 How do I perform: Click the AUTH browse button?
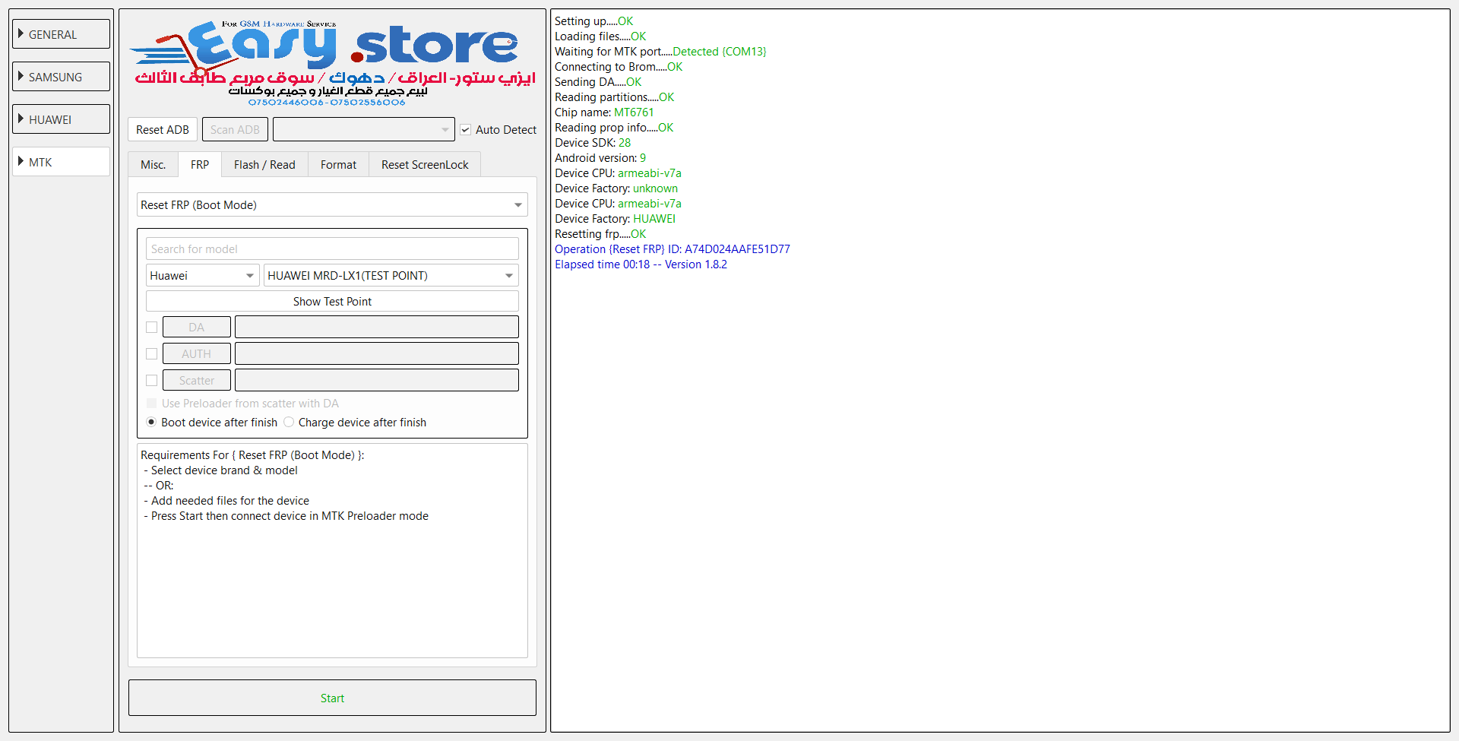[x=197, y=354]
